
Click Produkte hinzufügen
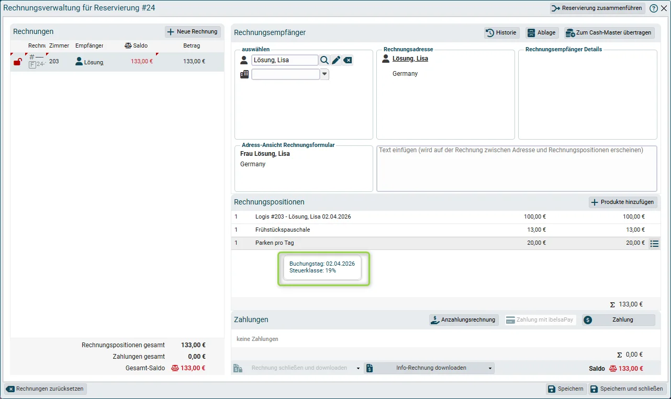[623, 202]
